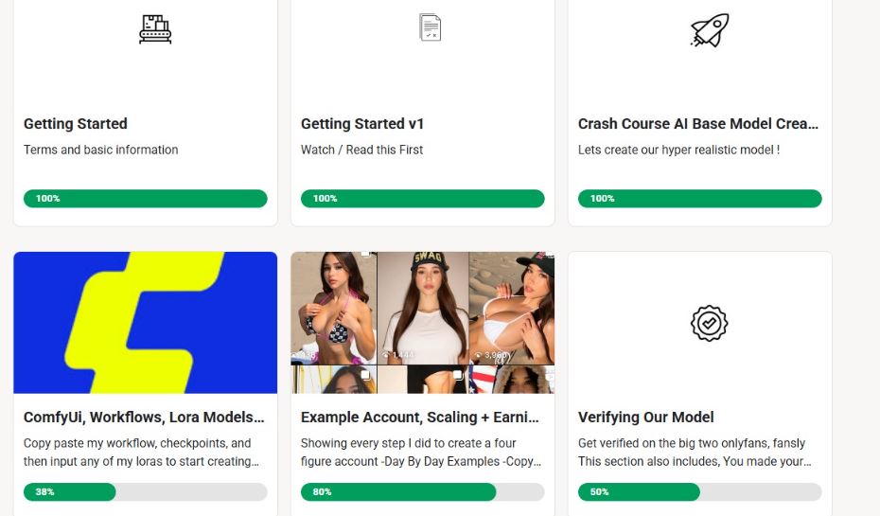Screen dimensions: 880x516
Task: Click the ComfyUi 38% progress bar
Action: (x=146, y=492)
